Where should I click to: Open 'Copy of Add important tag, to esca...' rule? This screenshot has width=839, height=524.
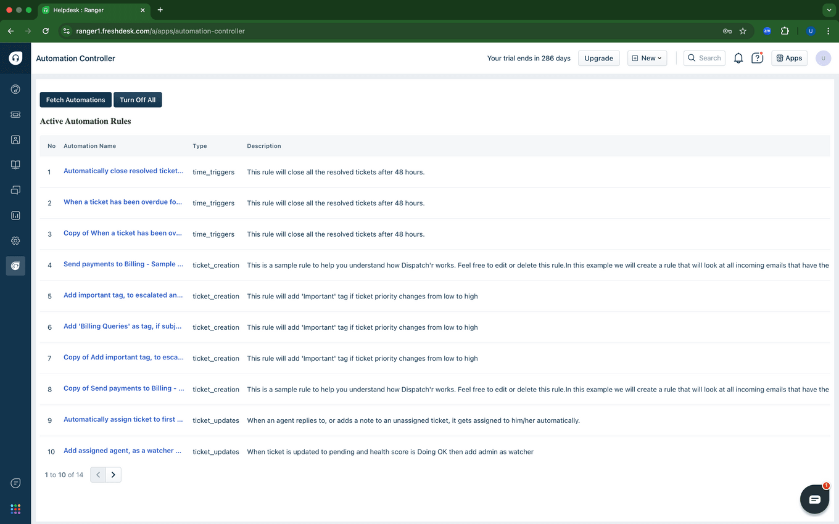[123, 357]
